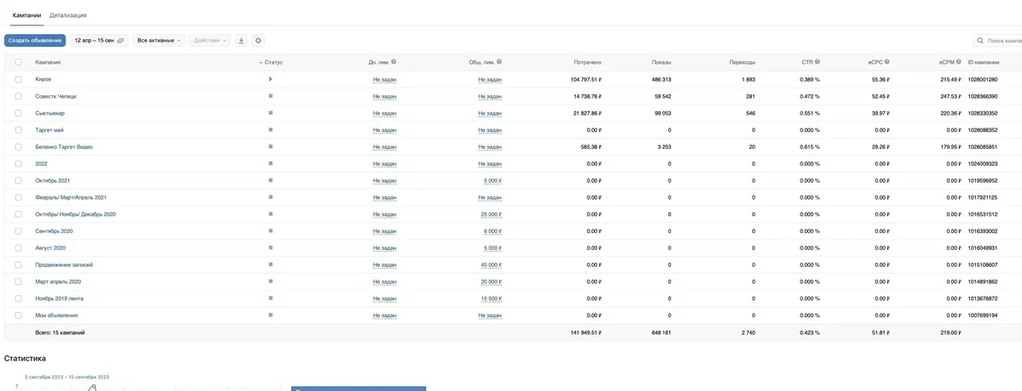Click the status square for Август 2020

coord(270,247)
